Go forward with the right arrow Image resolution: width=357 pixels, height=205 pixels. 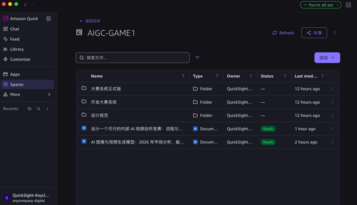click(x=33, y=5)
